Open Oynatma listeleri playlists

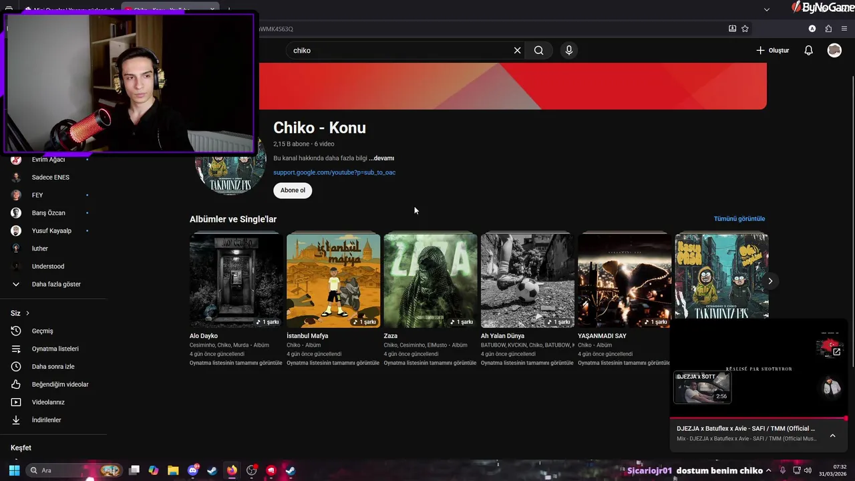tap(55, 349)
